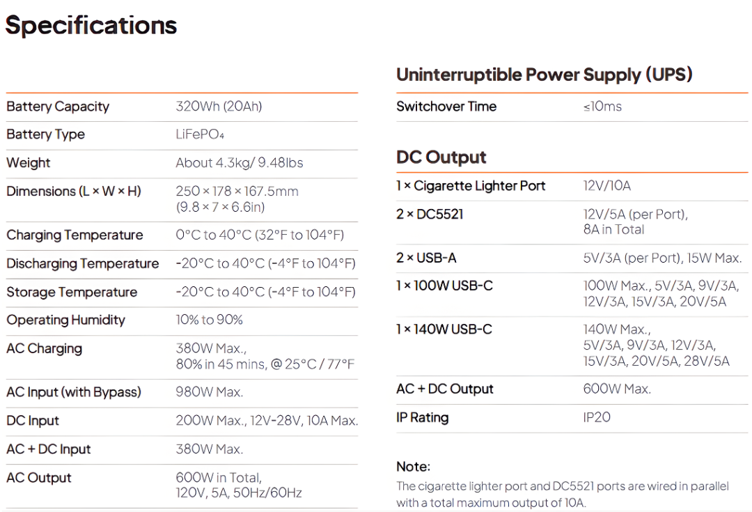Click the Discharging Temperature label
752x512 pixels.
click(x=83, y=263)
